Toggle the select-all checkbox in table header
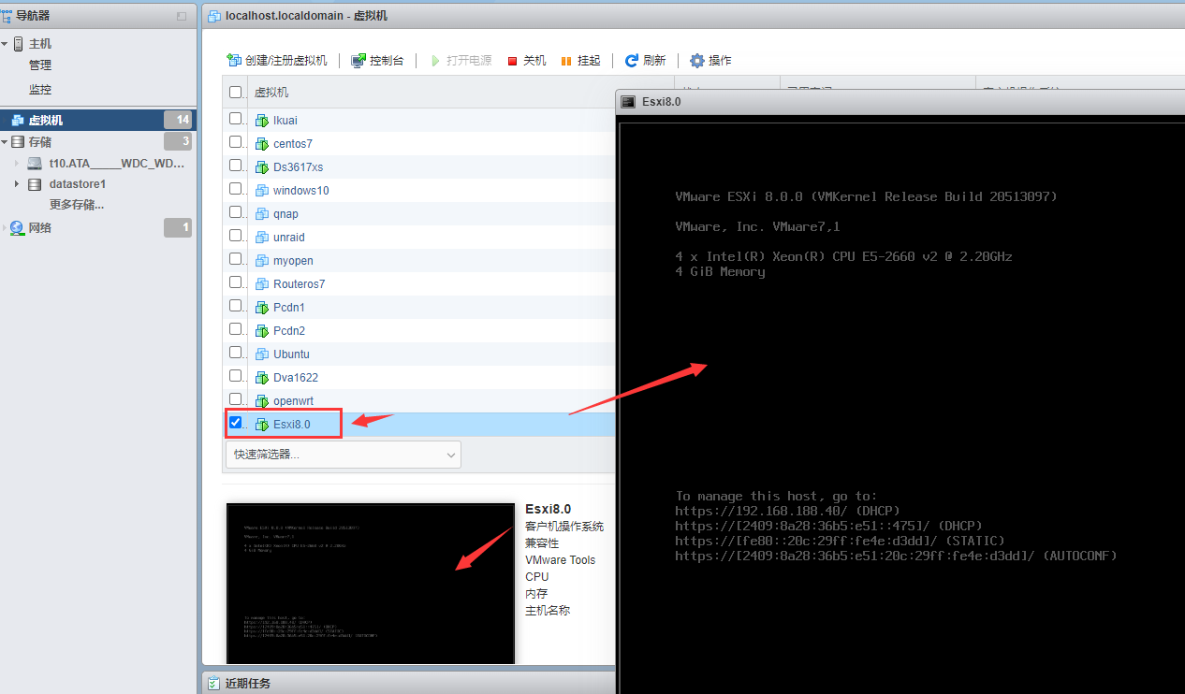The width and height of the screenshot is (1185, 694). 236,92
